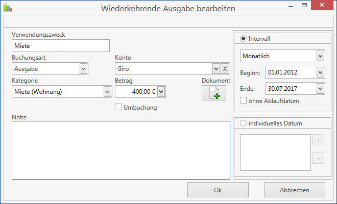Screen dimensions: 337x204
Task: Enable the Umbuchung checkbox
Action: pyautogui.click(x=118, y=107)
